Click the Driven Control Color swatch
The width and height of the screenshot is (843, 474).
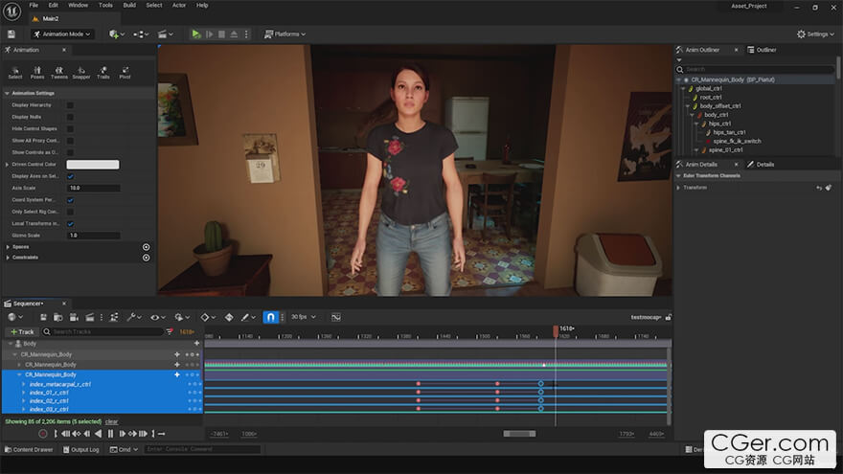pyautogui.click(x=93, y=165)
